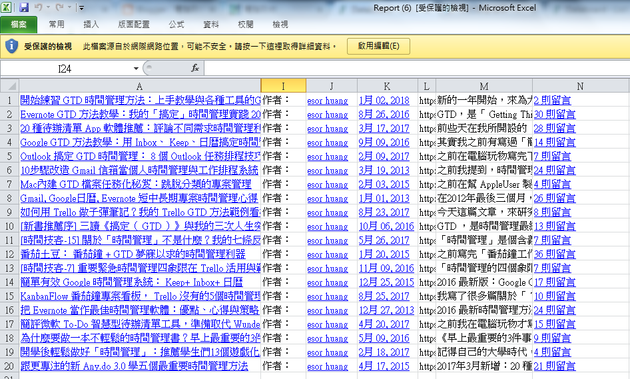Click the Protected View warning message text
The height and width of the screenshot is (379, 630).
pos(210,47)
